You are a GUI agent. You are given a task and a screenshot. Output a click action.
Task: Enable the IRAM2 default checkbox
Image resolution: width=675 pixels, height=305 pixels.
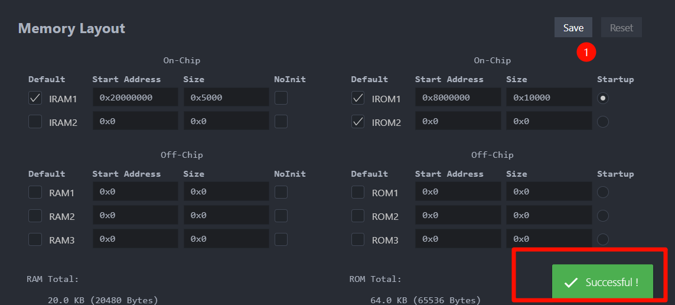coord(35,122)
